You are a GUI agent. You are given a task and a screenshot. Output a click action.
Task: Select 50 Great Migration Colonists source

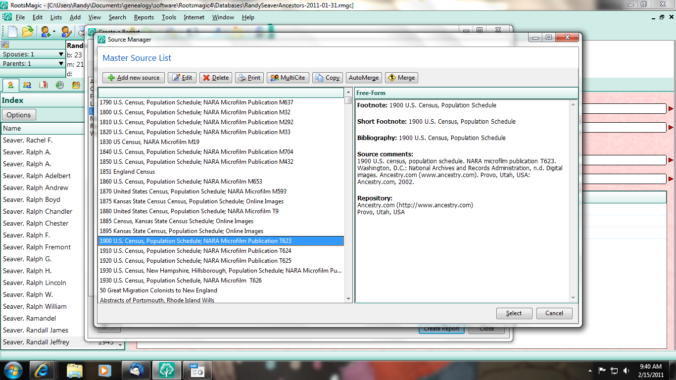[x=221, y=290]
